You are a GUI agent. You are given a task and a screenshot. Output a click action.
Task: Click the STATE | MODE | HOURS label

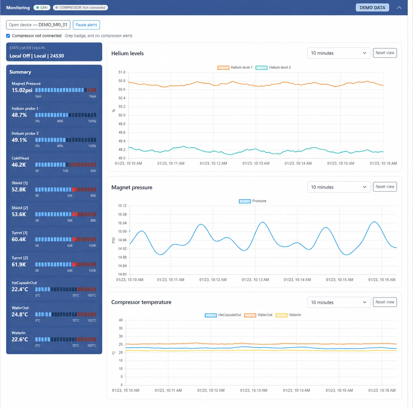[x=28, y=48]
